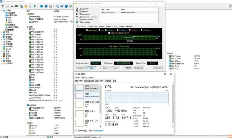Expand the 操作系统 tree node

pyautogui.click(x=1, y=34)
